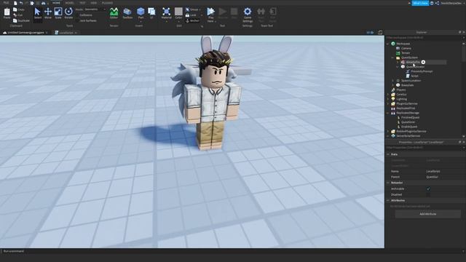Collapse the Data properties section

388,154
